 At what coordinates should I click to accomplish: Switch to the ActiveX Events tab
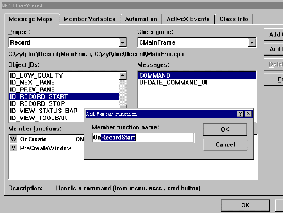(x=188, y=19)
